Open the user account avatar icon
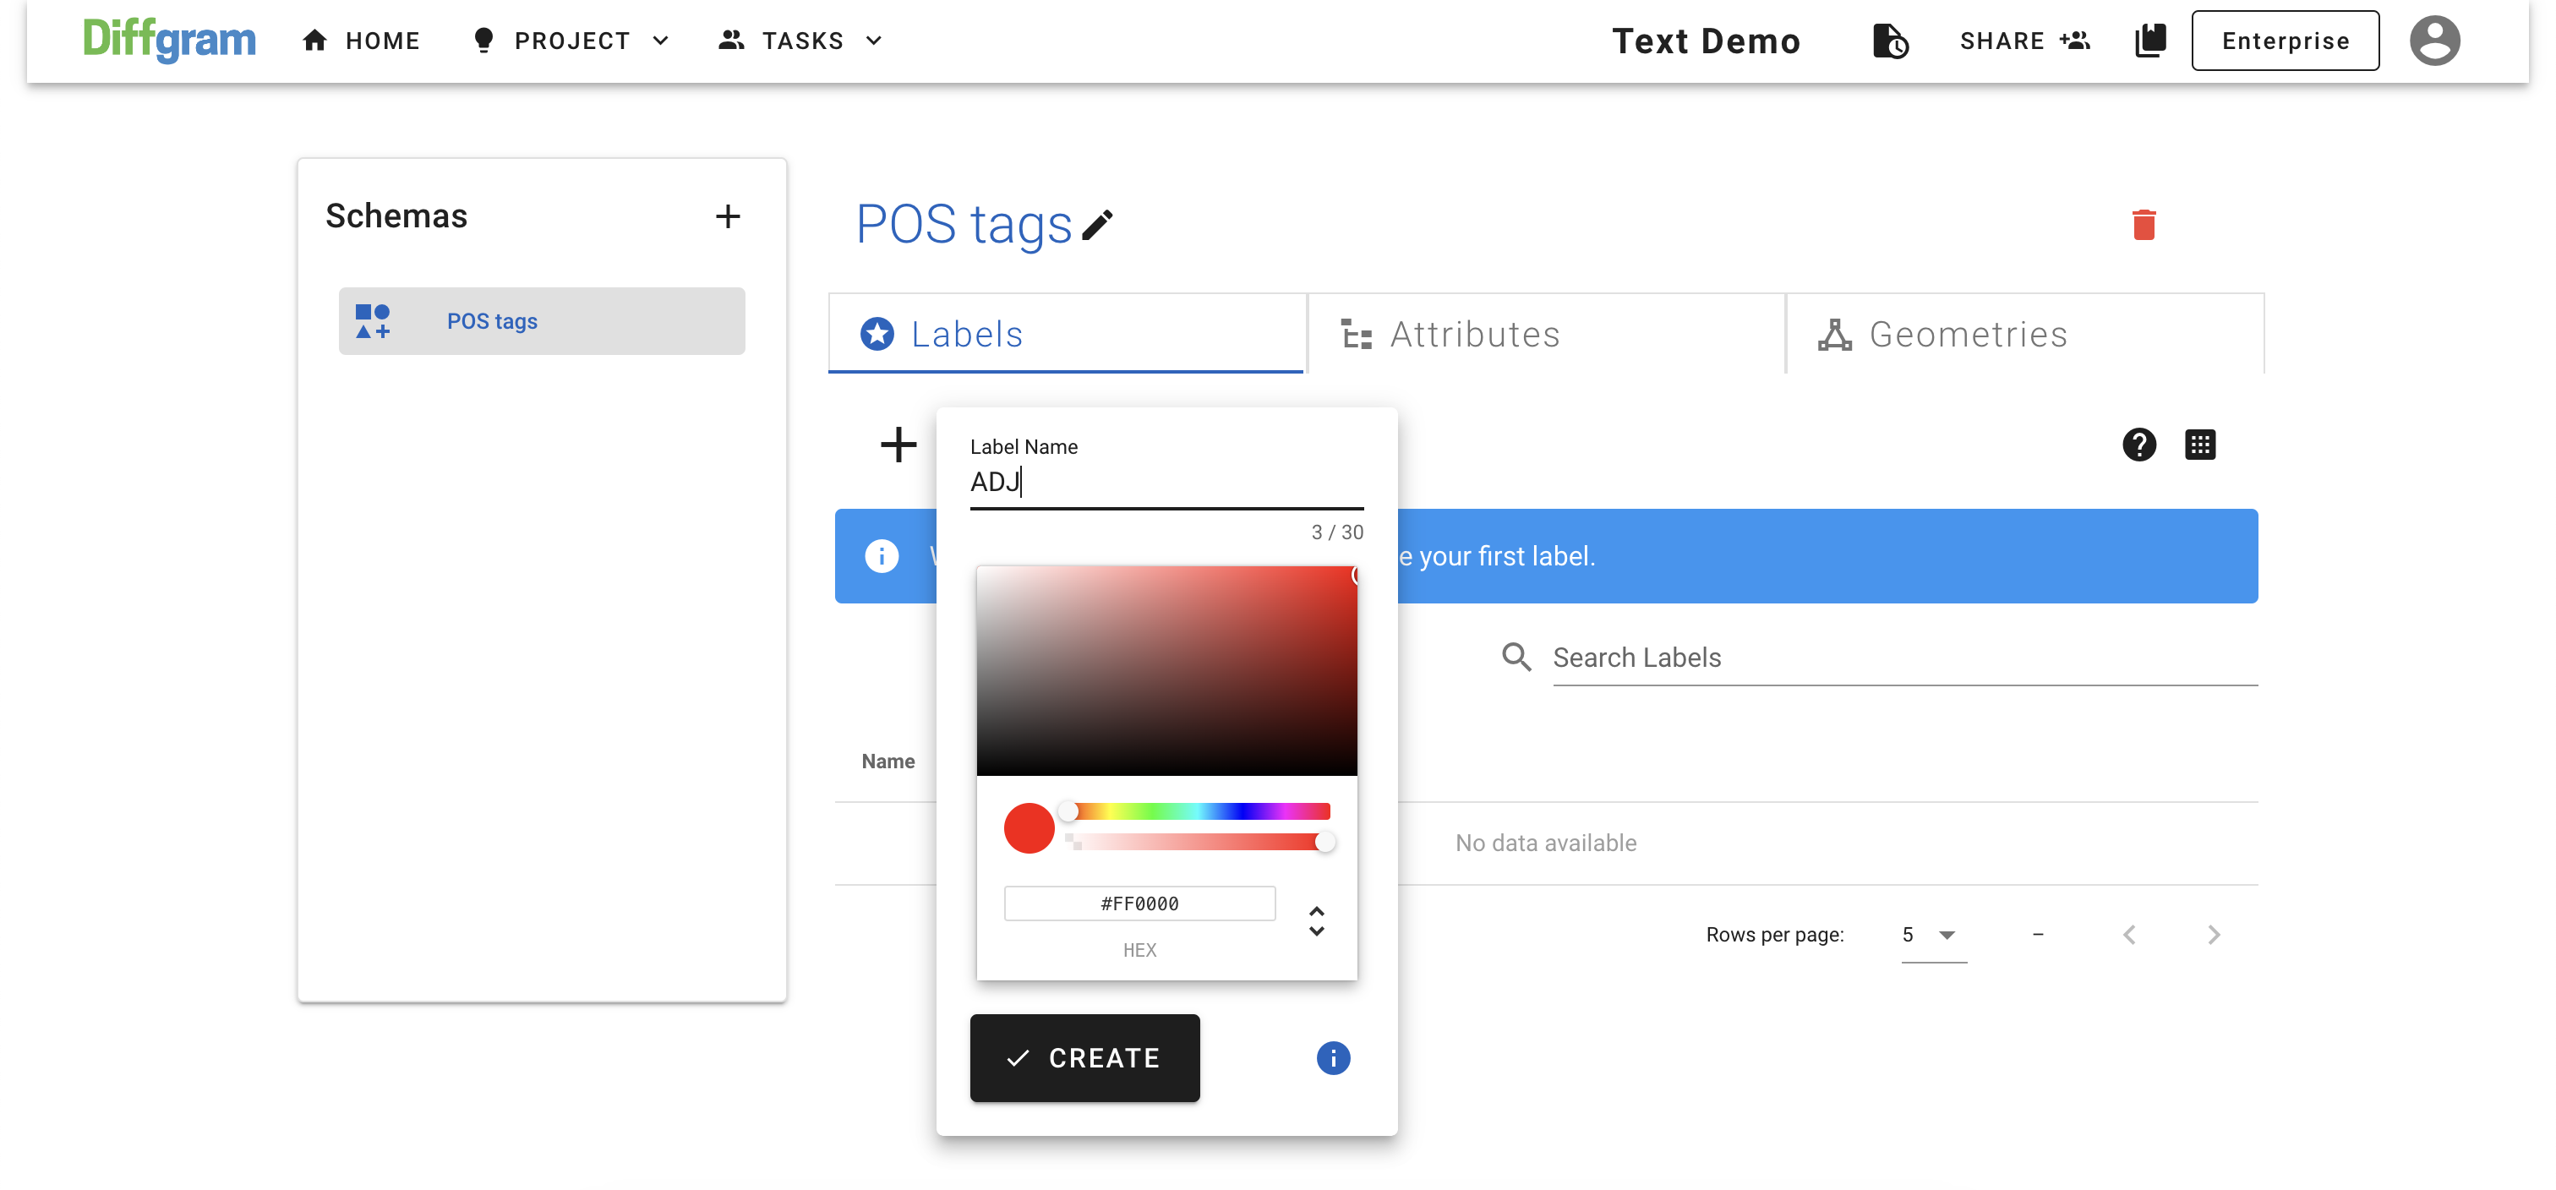This screenshot has width=2556, height=1190. tap(2434, 41)
